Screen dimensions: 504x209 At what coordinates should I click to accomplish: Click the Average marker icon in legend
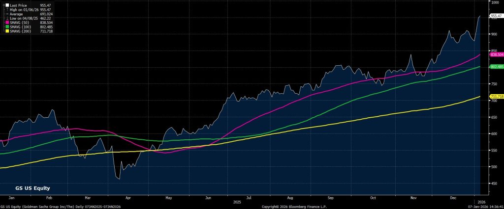(x=6, y=13)
